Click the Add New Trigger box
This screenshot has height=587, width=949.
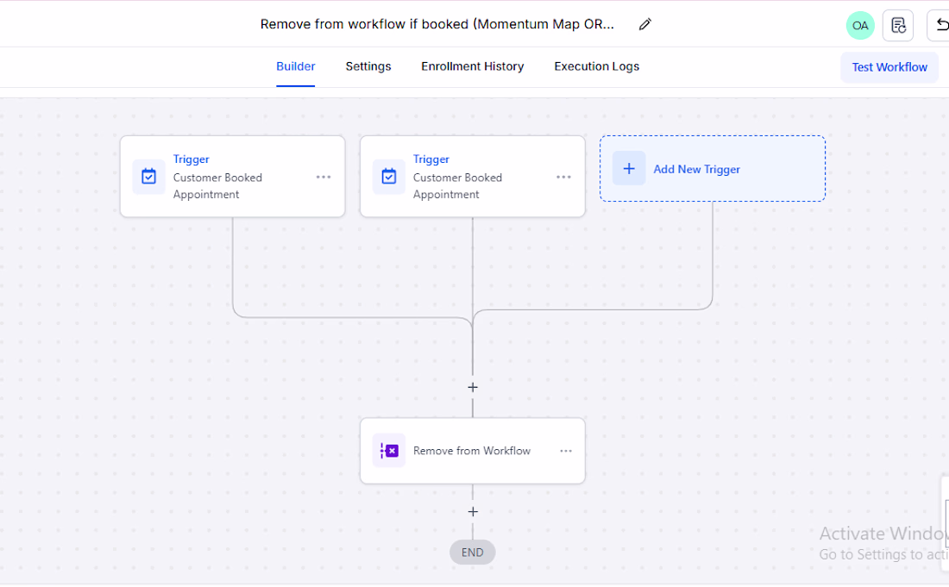713,169
